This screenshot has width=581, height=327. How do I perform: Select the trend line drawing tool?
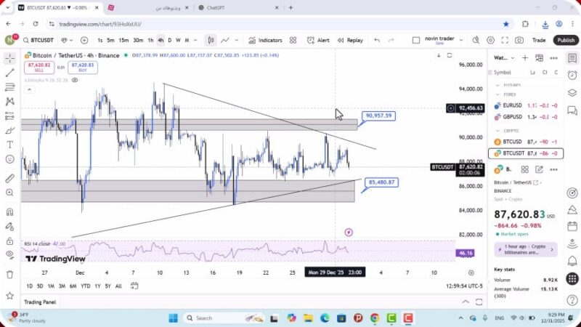[x=9, y=73]
